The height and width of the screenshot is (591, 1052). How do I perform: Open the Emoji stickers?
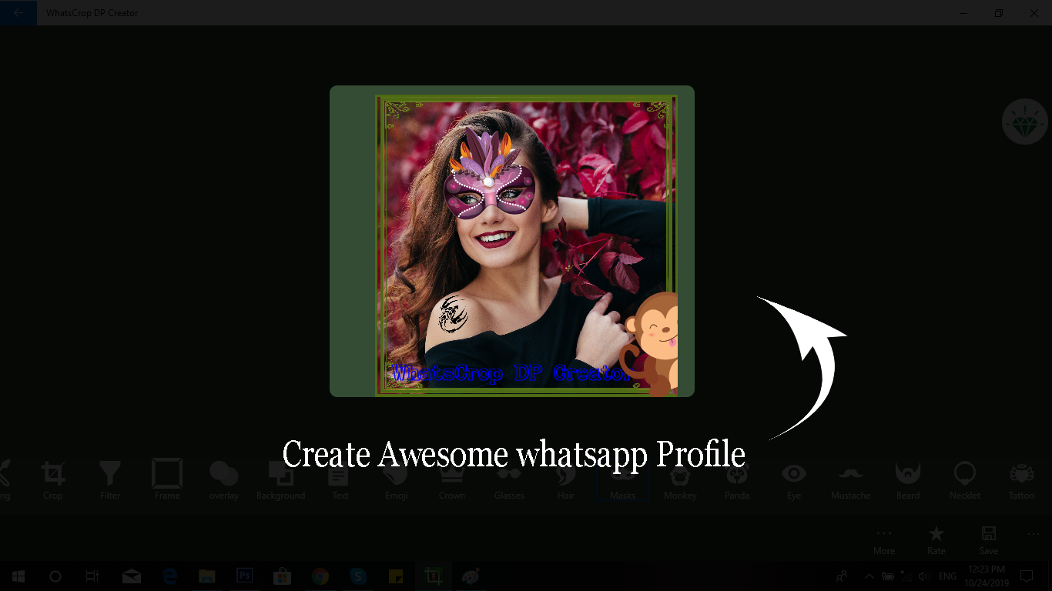pyautogui.click(x=397, y=481)
